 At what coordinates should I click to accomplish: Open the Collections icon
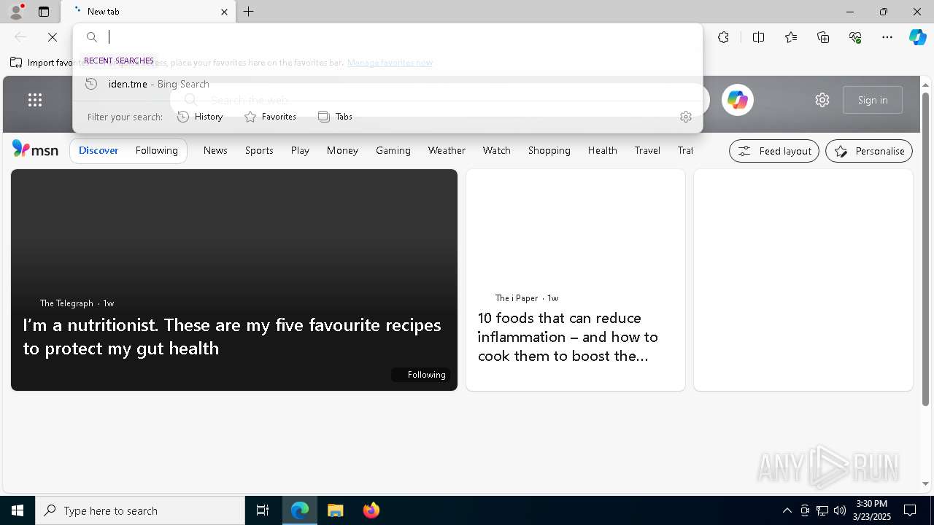tap(823, 37)
